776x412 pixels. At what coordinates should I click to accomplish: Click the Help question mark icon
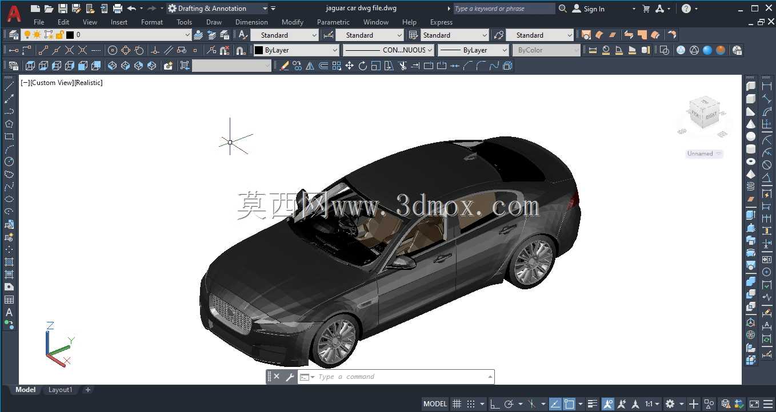click(686, 9)
